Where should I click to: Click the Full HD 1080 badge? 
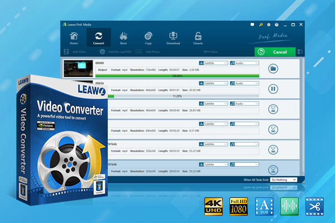tap(238, 207)
